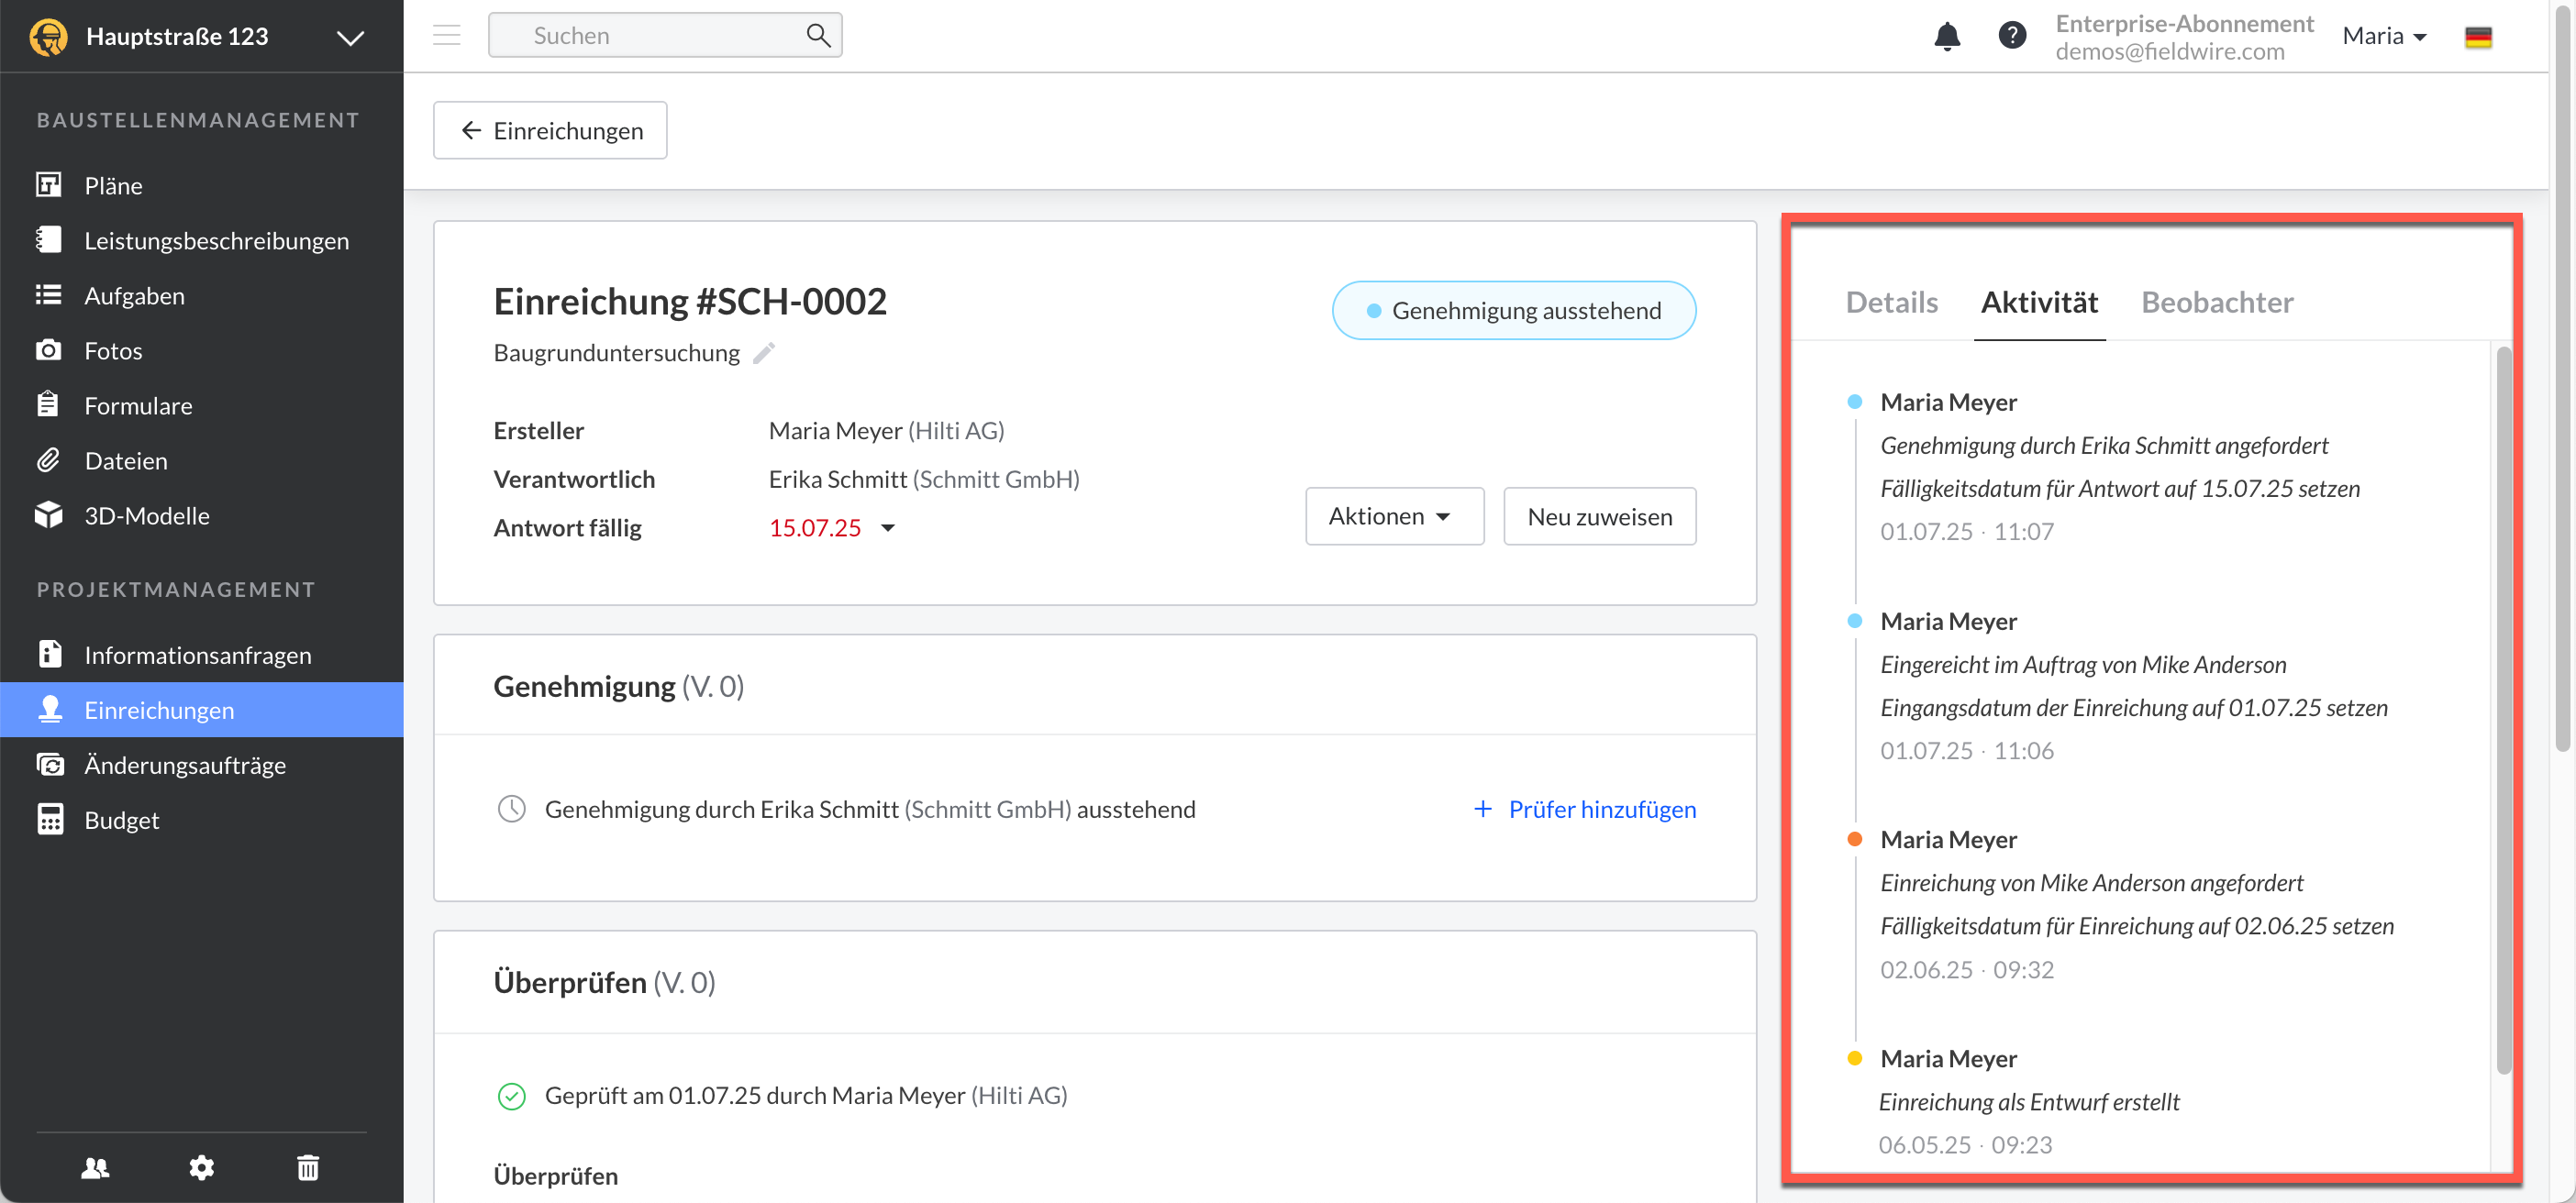Click the activity panel scrollbar
This screenshot has height=1203, width=2576.
point(2503,710)
